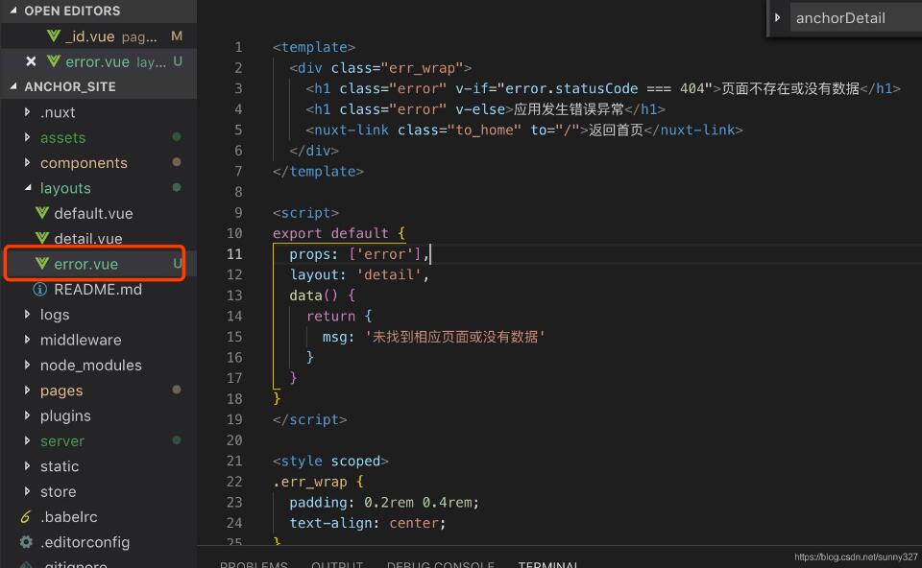Expand the node_modules folder arrow
The height and width of the screenshot is (568, 922).
[27, 365]
